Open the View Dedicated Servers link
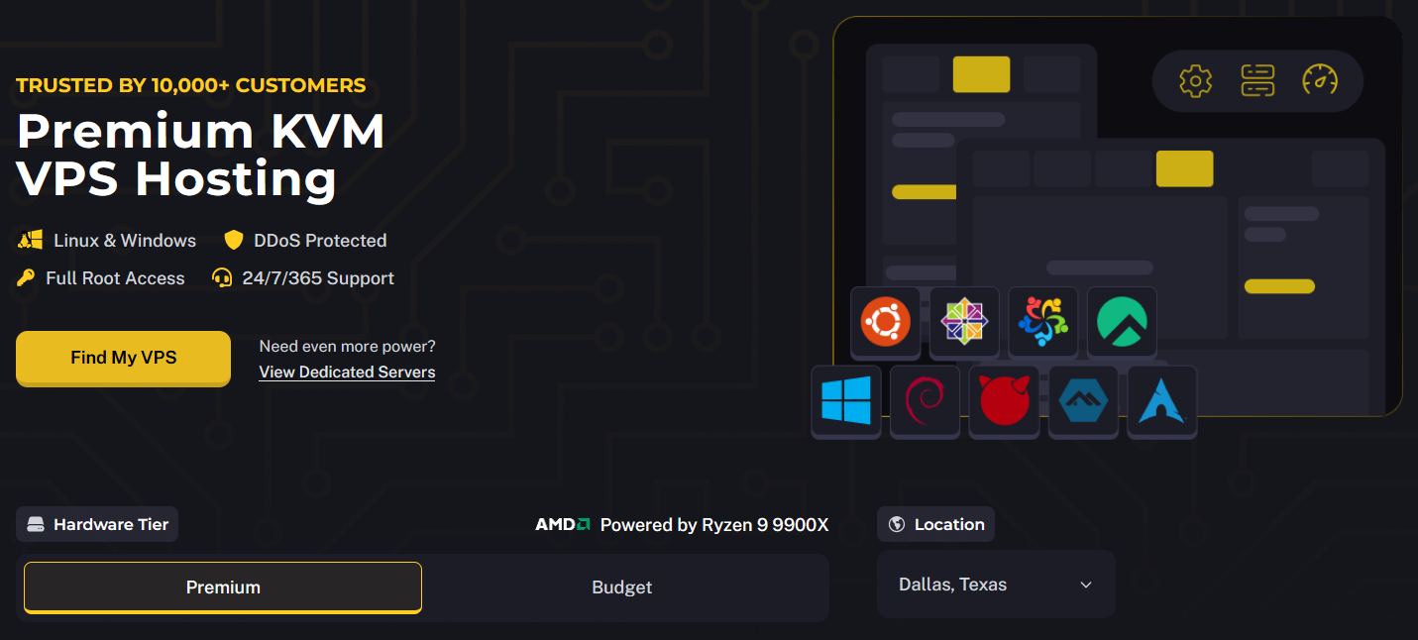The image size is (1418, 640). (x=347, y=373)
